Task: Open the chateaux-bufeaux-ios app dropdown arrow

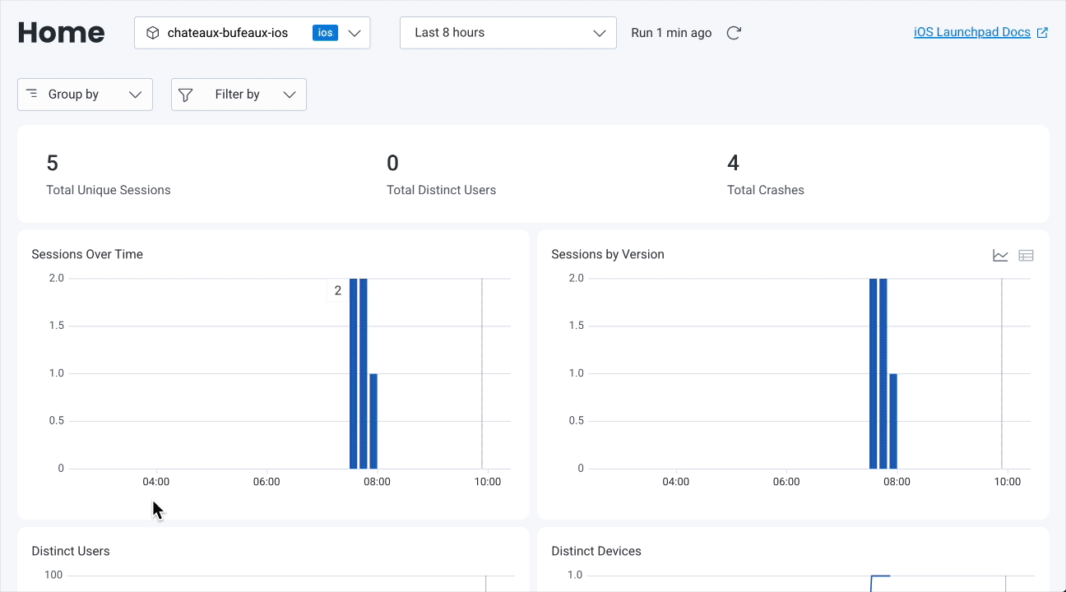Action: [355, 33]
